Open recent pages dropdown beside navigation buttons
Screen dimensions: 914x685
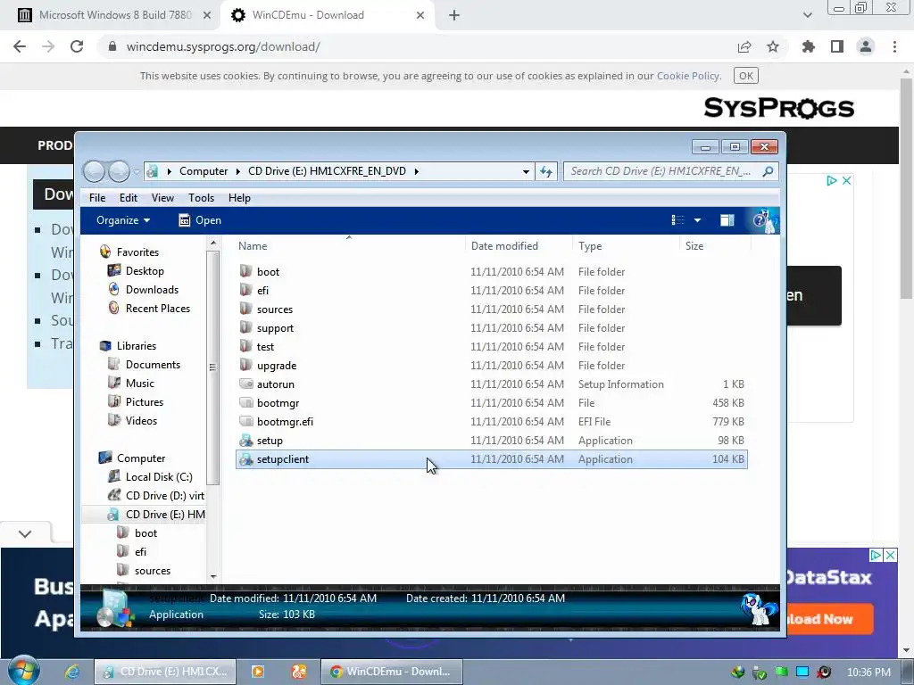click(137, 171)
